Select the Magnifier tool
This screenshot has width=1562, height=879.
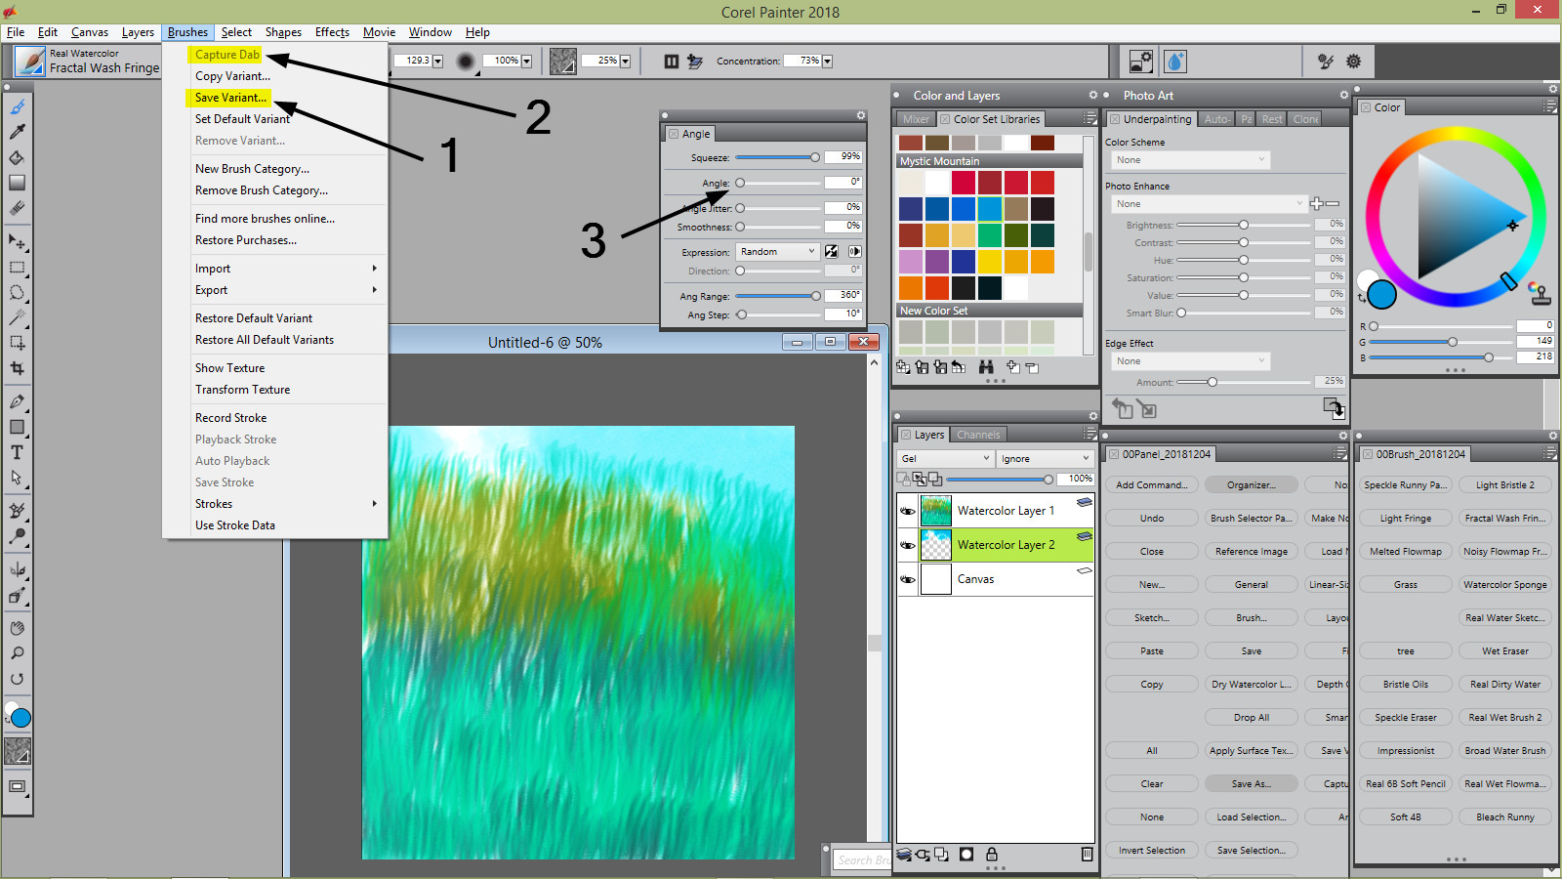(17, 653)
